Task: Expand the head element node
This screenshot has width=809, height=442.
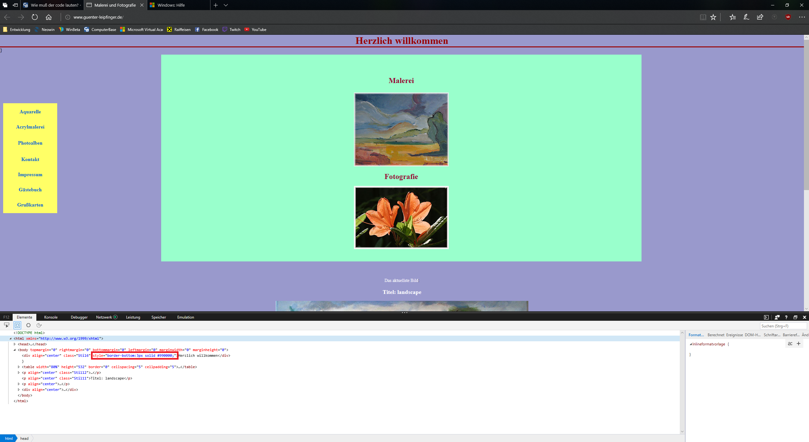Action: (15, 344)
